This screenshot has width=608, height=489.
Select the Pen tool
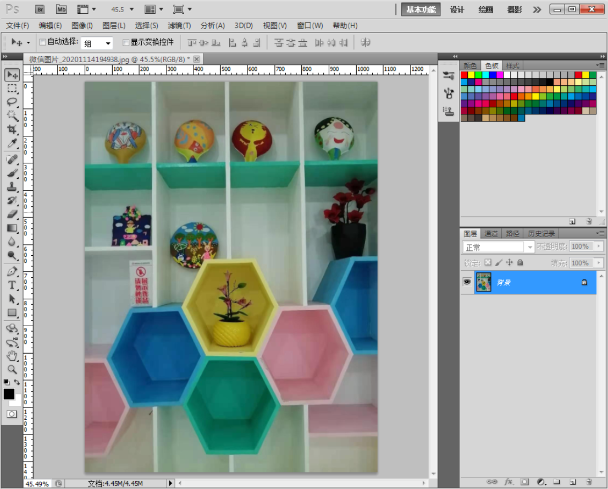click(12, 271)
